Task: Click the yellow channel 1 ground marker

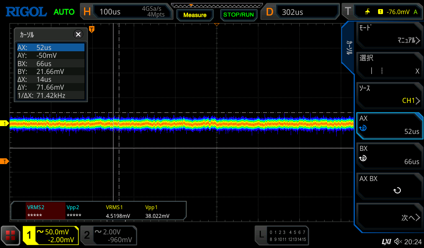Action: pyautogui.click(x=5, y=124)
